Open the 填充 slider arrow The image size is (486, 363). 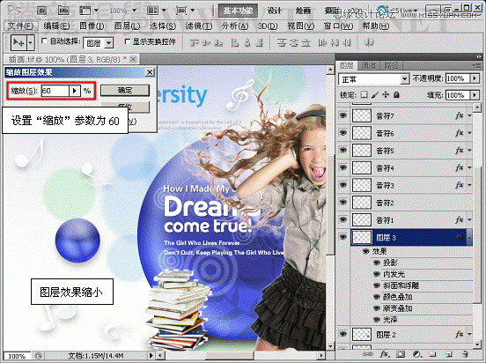coord(475,94)
